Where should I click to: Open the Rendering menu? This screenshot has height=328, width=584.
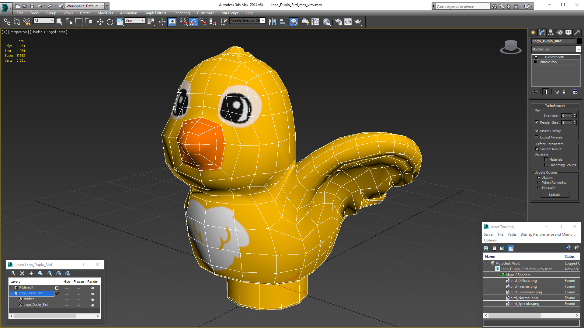pyautogui.click(x=181, y=13)
